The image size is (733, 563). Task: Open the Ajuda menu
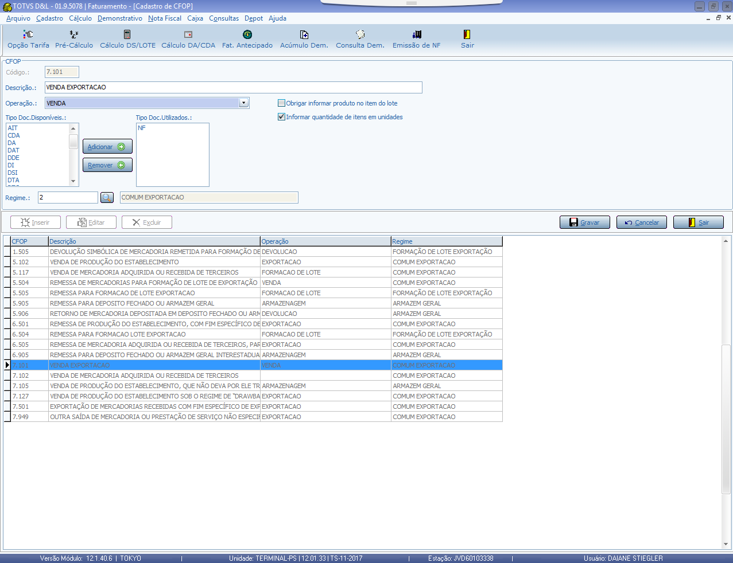coord(278,18)
